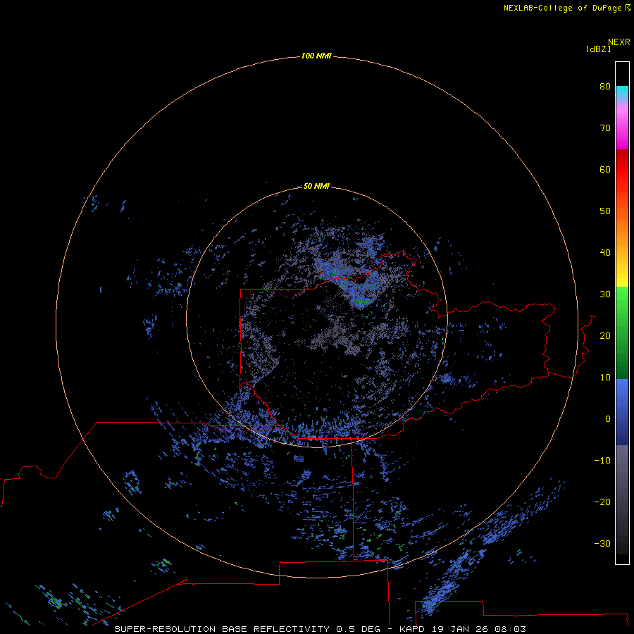
Task: Click the blue band of the color scale
Action: pos(622,411)
